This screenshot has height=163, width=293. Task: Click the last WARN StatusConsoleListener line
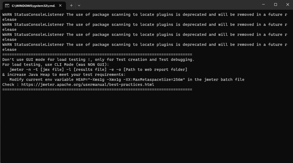(105, 45)
